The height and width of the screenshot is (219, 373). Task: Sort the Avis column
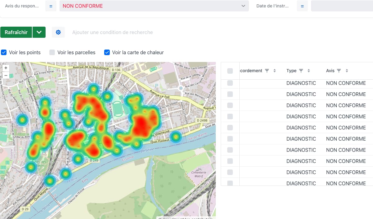click(x=347, y=71)
